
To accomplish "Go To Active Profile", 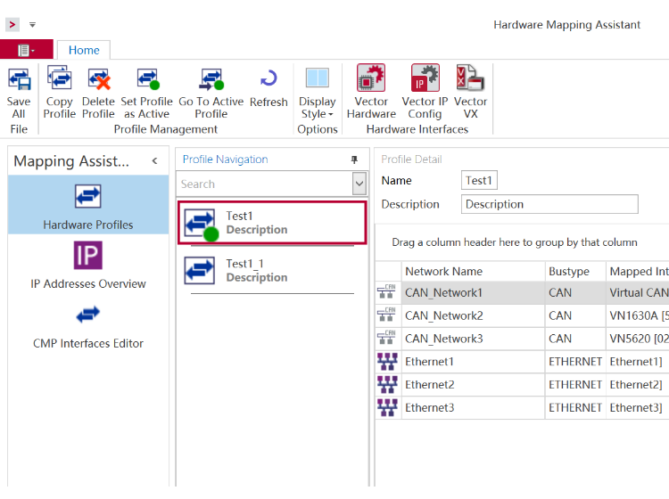I will tap(211, 94).
